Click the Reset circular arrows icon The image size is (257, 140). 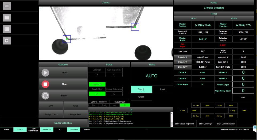[45, 96]
